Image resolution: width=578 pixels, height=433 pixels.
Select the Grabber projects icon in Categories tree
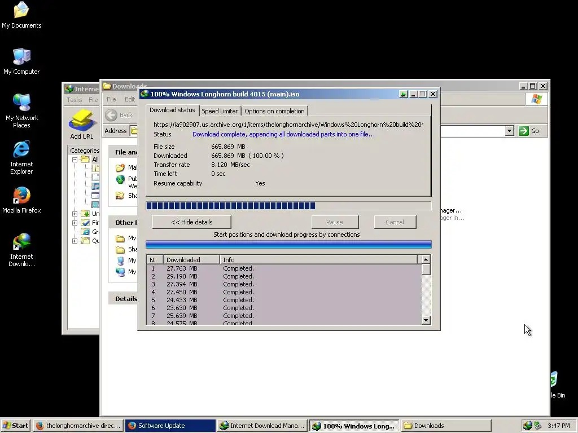[85, 232]
